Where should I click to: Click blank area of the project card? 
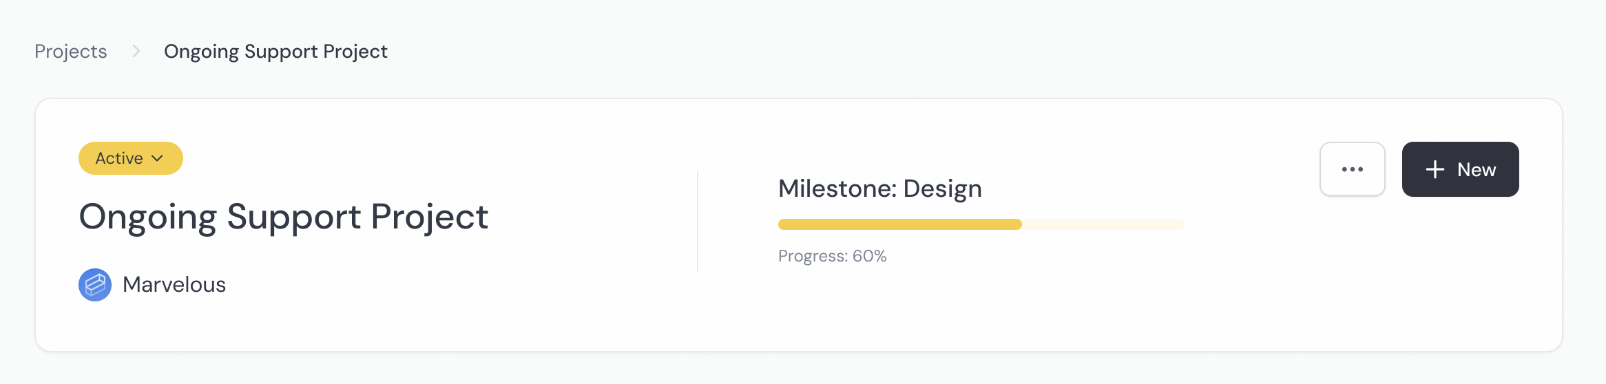point(1033,310)
